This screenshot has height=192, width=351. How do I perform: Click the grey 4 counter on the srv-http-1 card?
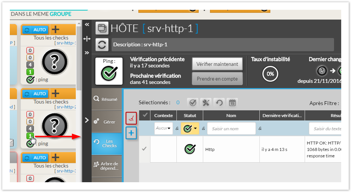pyautogui.click(x=30, y=65)
